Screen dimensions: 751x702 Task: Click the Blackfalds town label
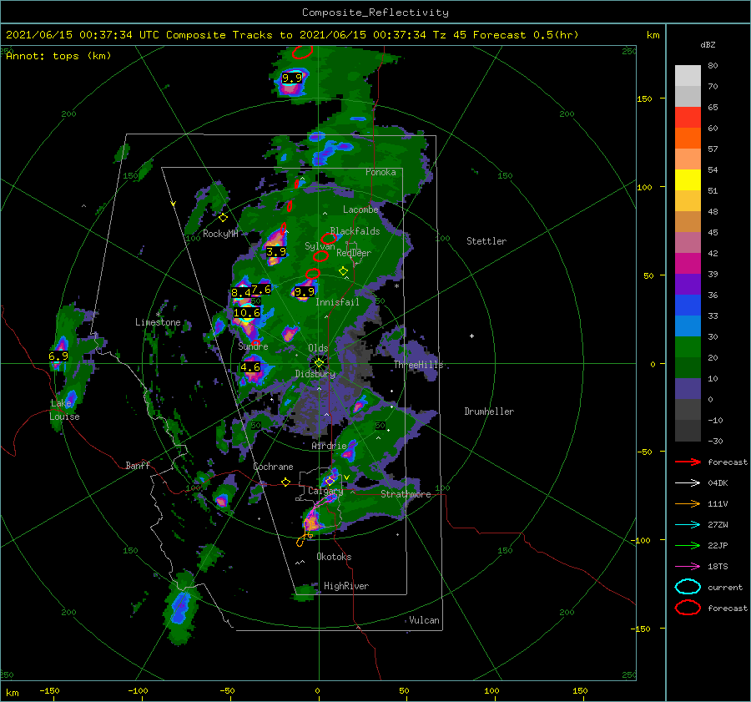pos(355,231)
